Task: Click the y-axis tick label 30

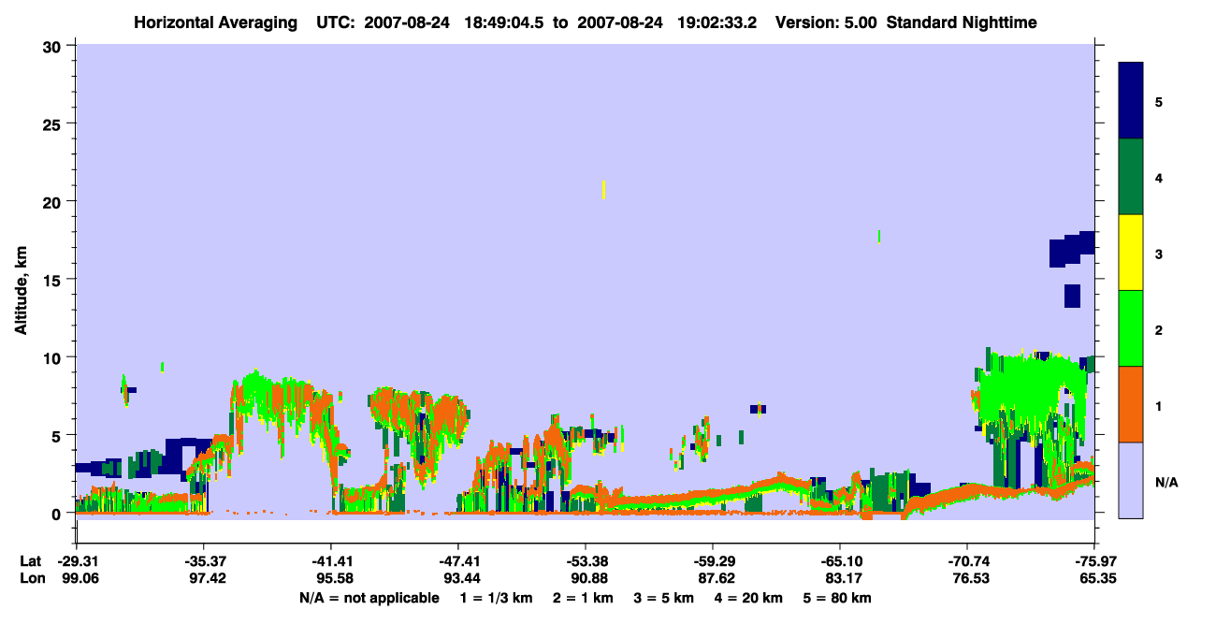Action: pos(53,46)
